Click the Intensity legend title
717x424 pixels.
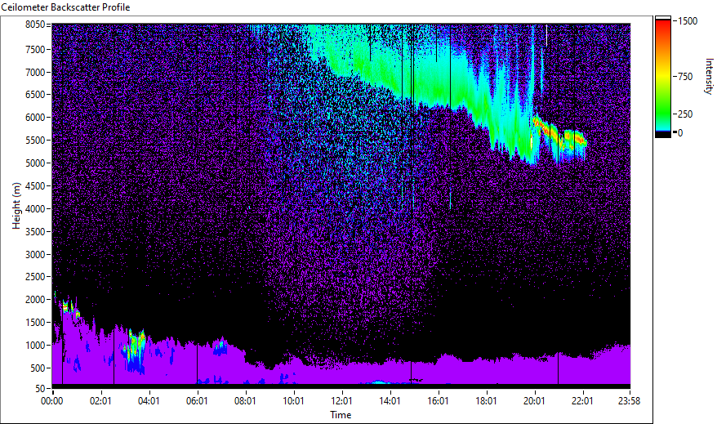[x=709, y=76]
